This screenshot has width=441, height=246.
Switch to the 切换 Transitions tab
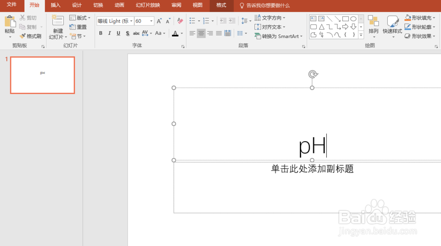[98, 5]
